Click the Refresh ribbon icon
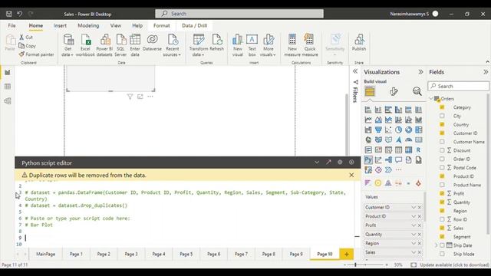 pyautogui.click(x=216, y=43)
